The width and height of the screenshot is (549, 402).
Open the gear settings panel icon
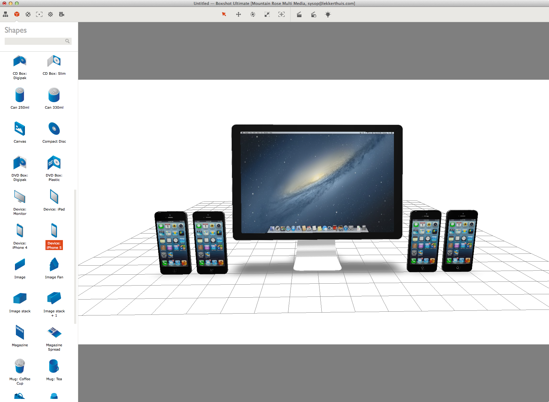[50, 14]
